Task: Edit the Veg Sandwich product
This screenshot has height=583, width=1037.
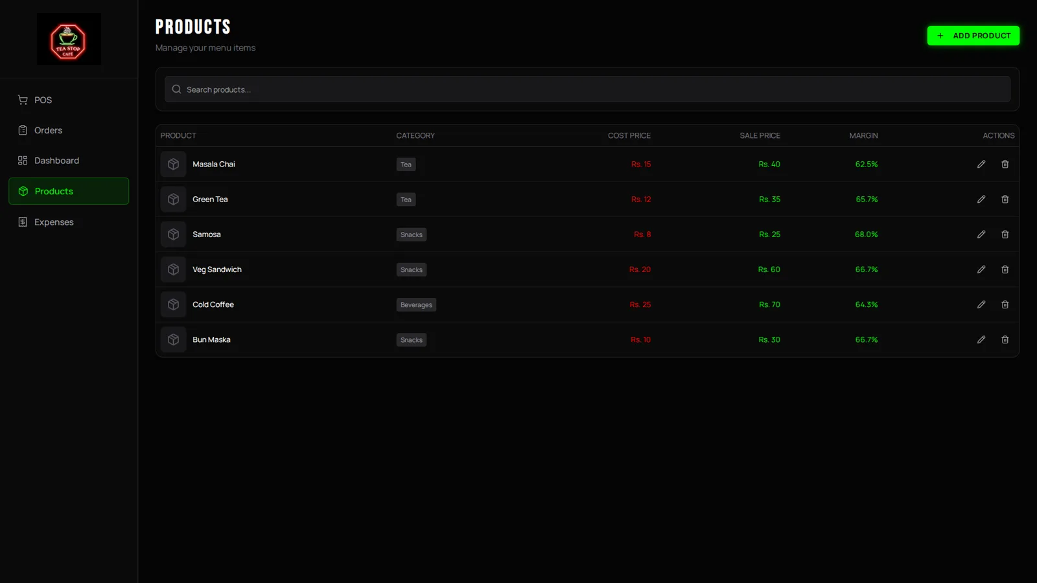Action: [x=981, y=269]
